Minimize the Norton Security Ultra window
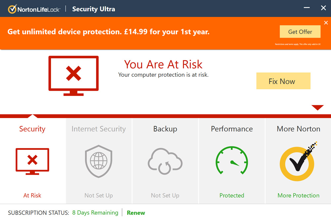The height and width of the screenshot is (220, 331). [307, 8]
